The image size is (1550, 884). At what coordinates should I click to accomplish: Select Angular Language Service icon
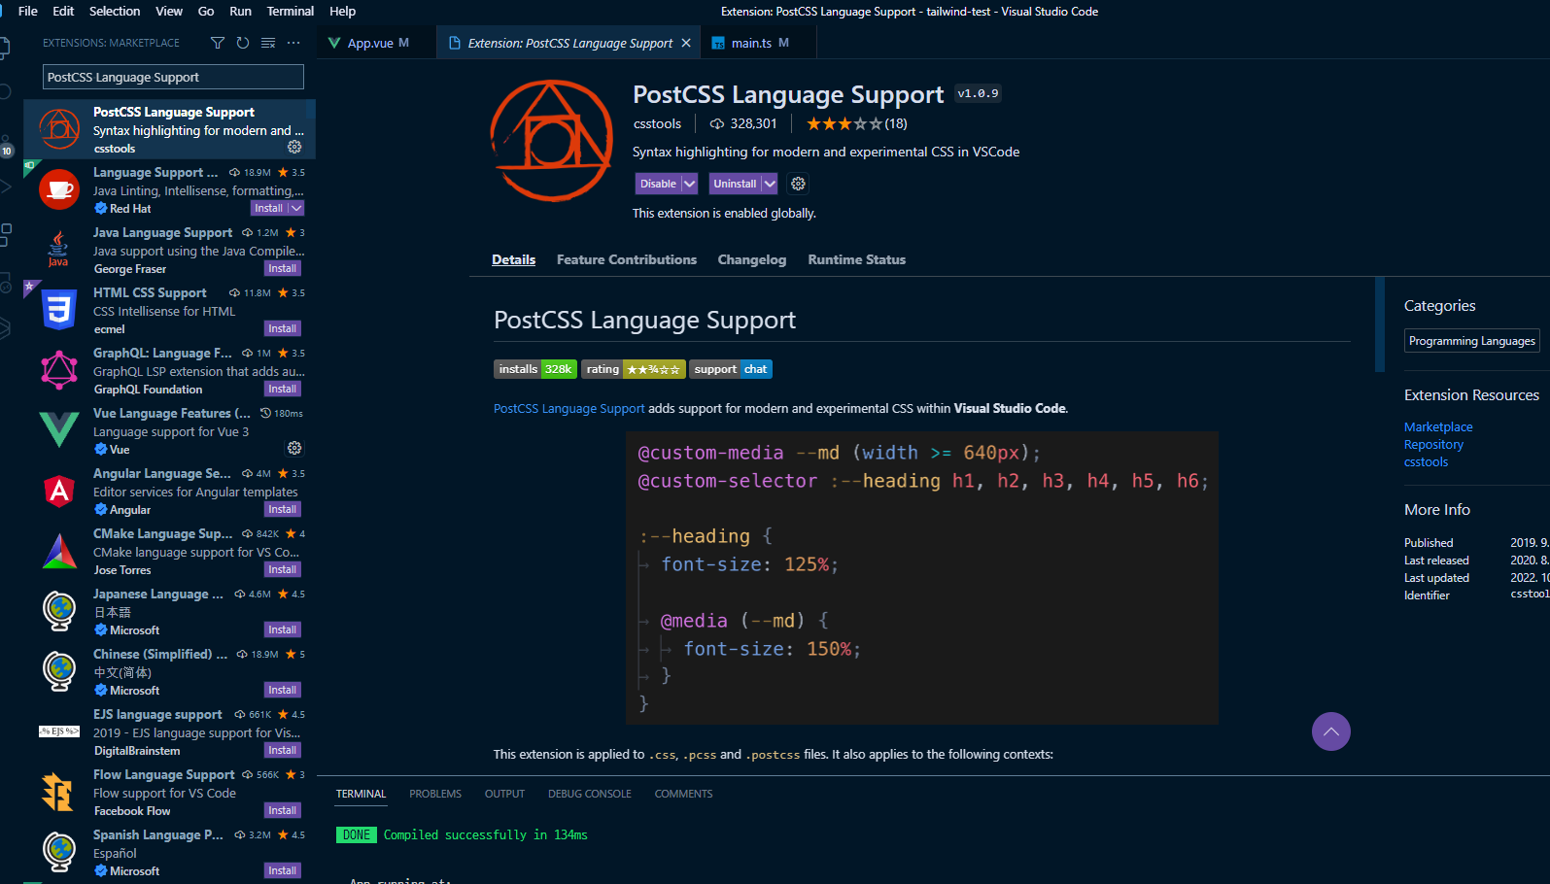pos(59,491)
